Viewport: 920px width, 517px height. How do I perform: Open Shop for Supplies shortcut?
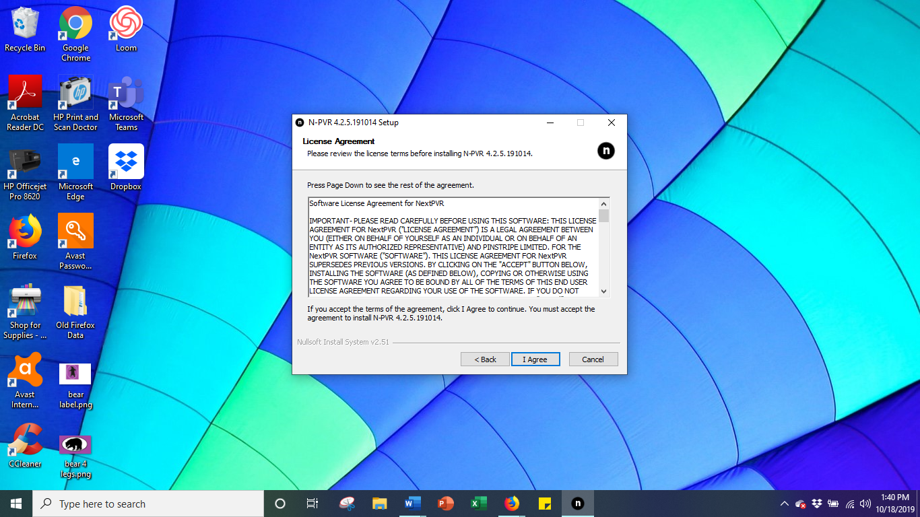[x=25, y=312]
